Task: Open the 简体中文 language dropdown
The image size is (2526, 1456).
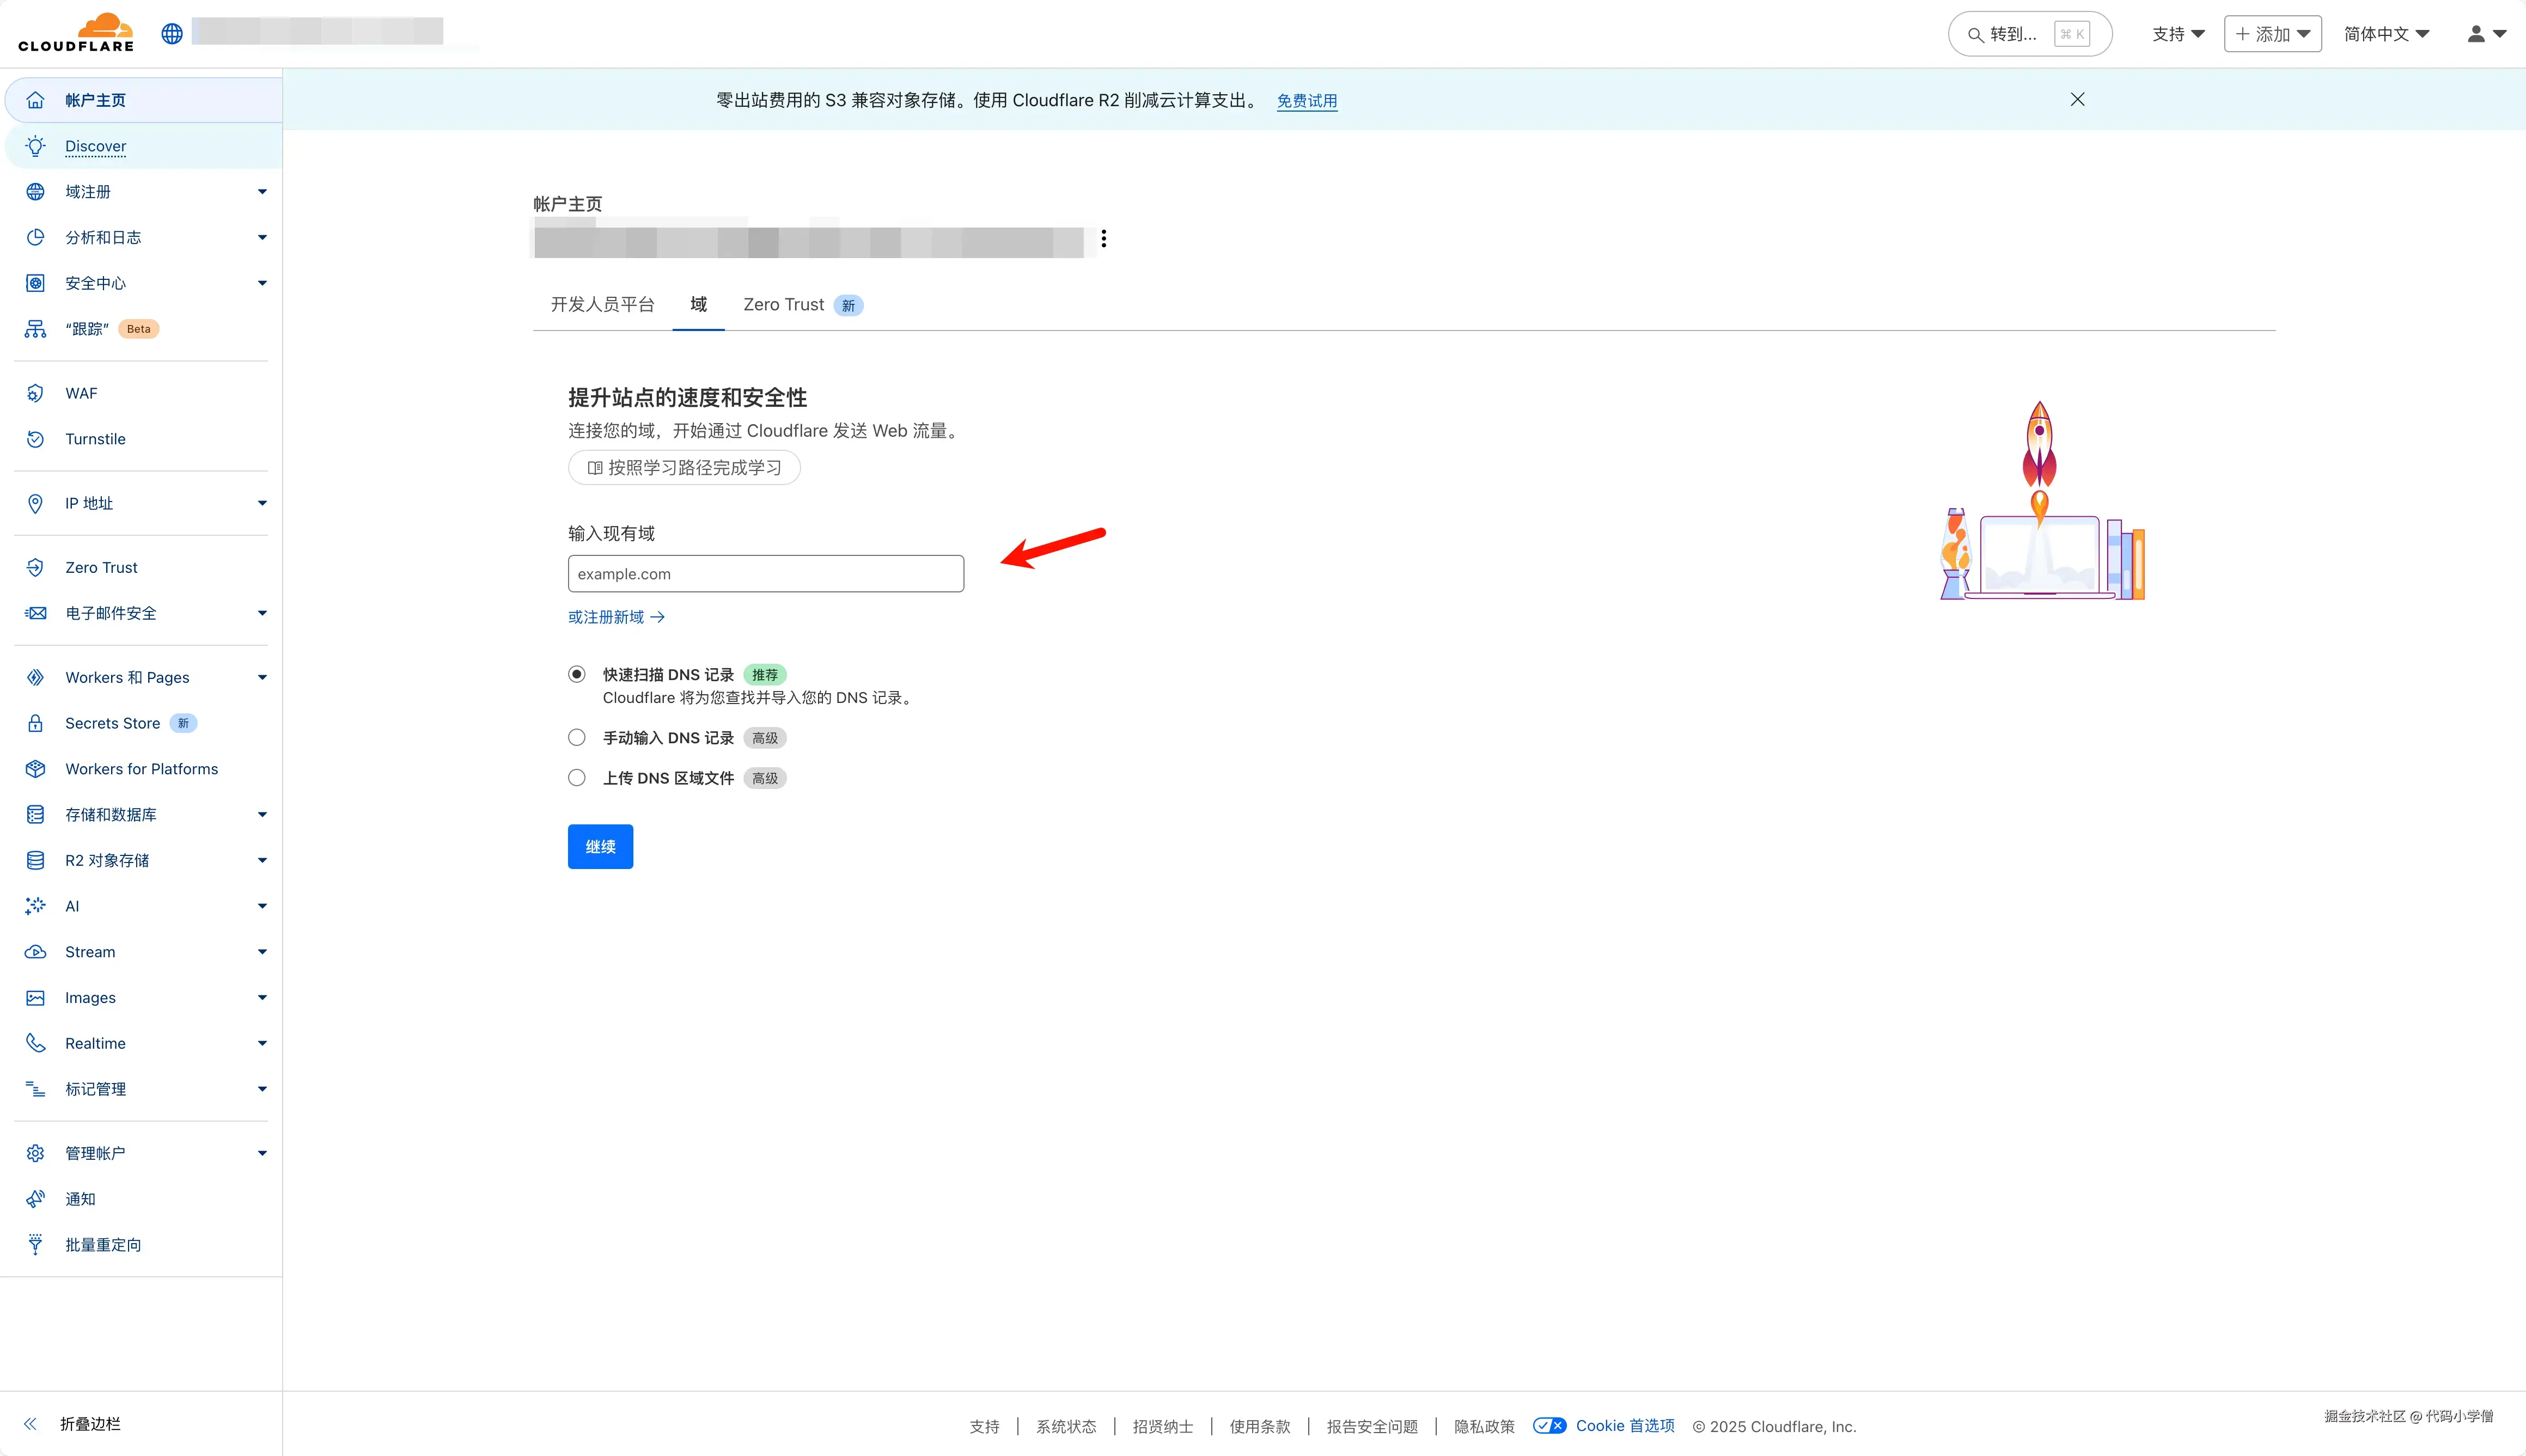Action: [2386, 34]
